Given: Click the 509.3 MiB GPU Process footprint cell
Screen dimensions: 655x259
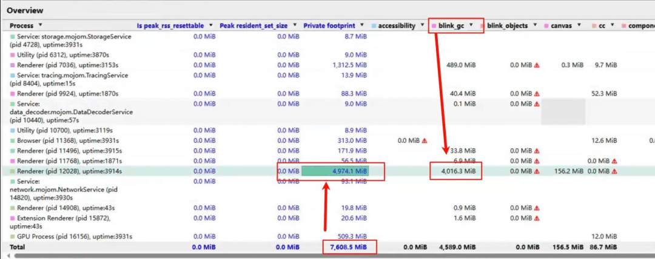Looking at the screenshot, I should (x=352, y=237).
